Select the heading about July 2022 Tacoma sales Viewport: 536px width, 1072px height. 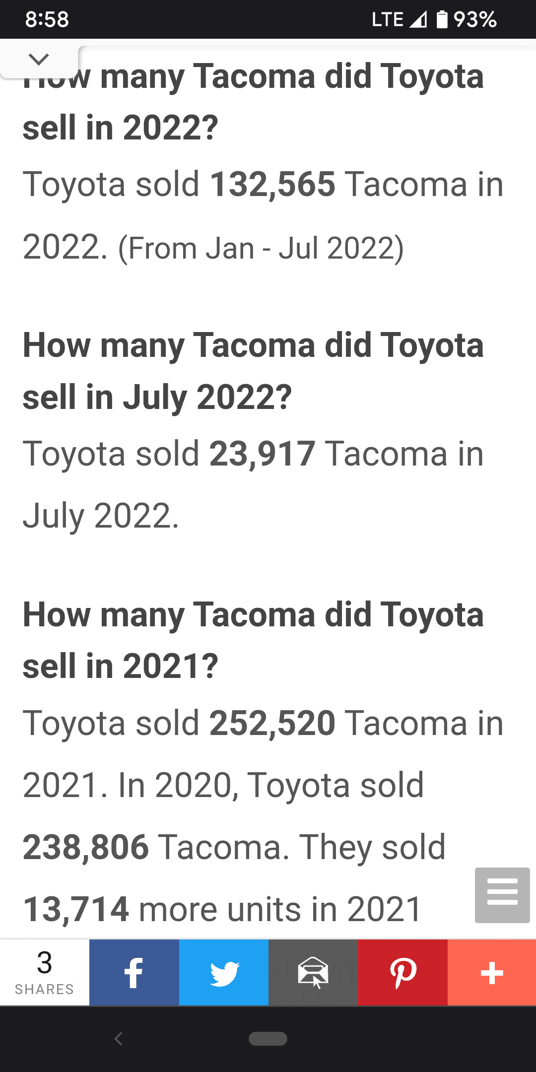[253, 371]
